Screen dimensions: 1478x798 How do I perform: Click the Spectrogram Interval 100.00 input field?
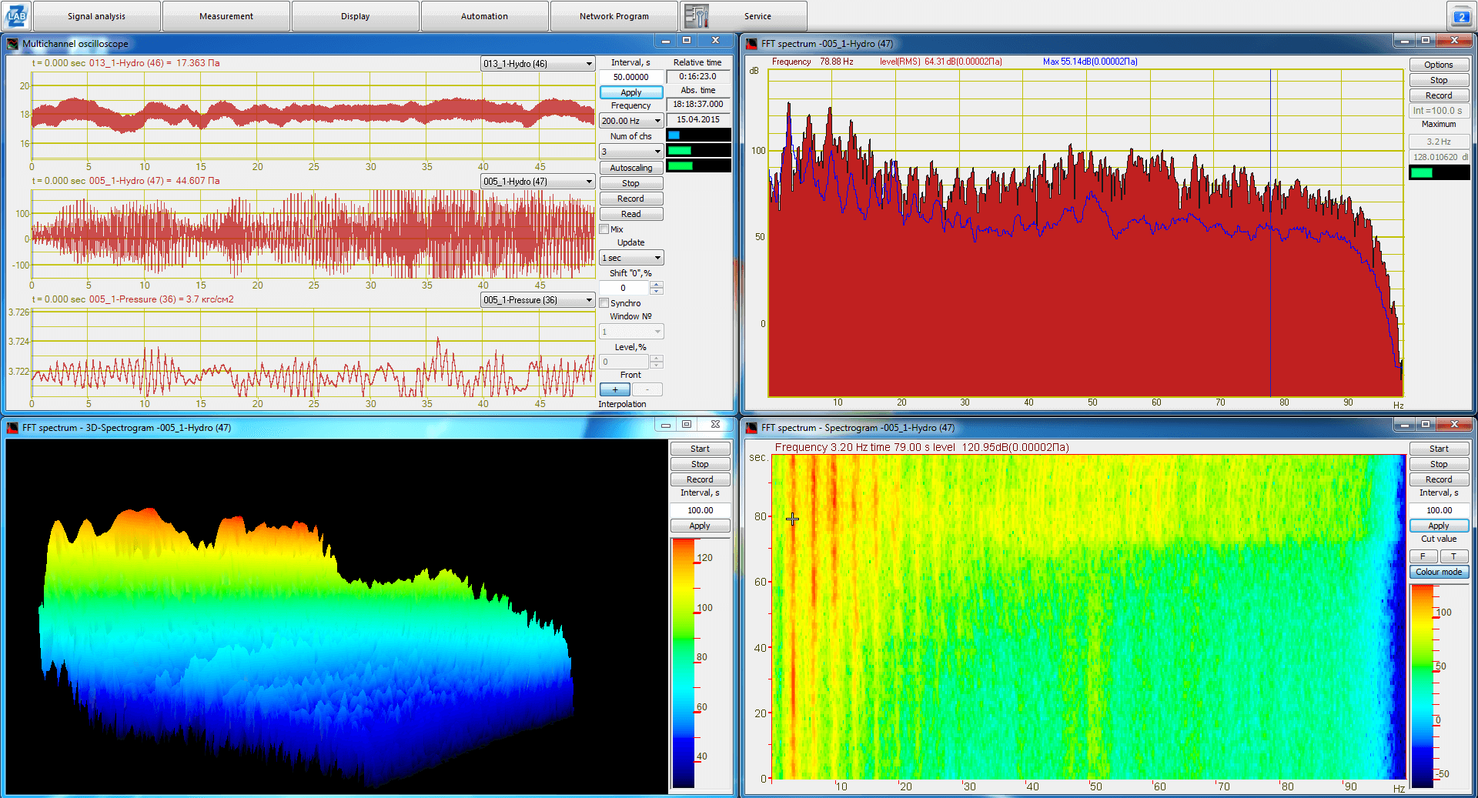click(x=1439, y=510)
